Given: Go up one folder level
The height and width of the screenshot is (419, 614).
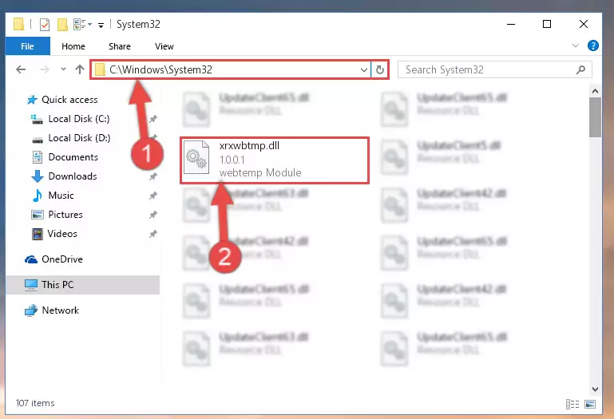Looking at the screenshot, I should pos(80,69).
